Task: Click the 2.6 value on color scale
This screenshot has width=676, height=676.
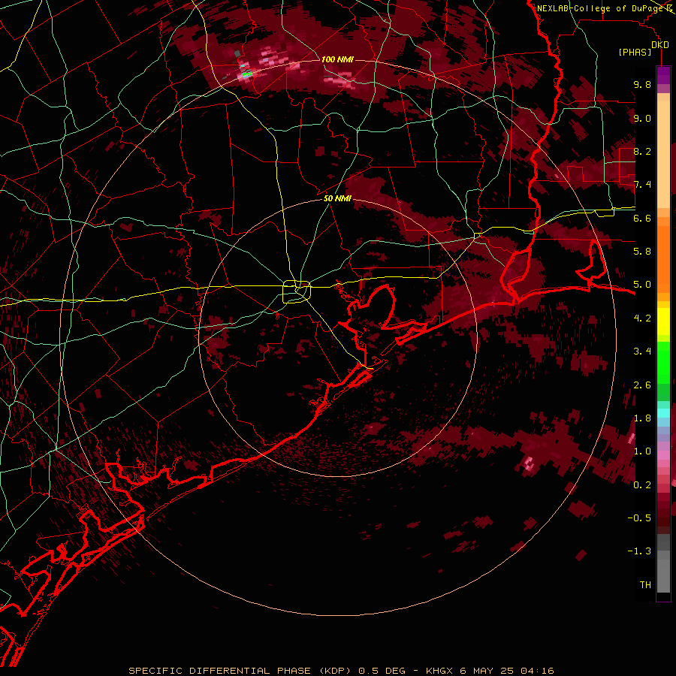Action: 642,385
